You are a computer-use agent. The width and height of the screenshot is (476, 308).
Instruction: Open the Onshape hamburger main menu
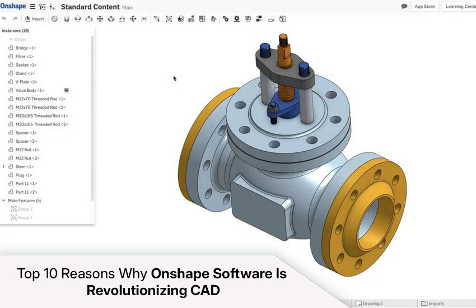(x=32, y=7)
